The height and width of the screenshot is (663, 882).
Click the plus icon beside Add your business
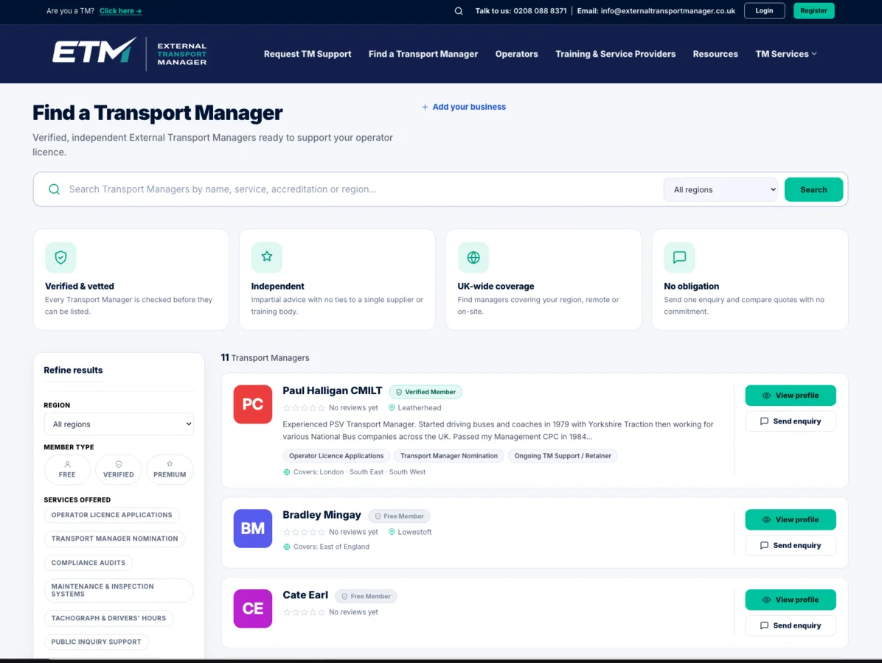point(425,107)
